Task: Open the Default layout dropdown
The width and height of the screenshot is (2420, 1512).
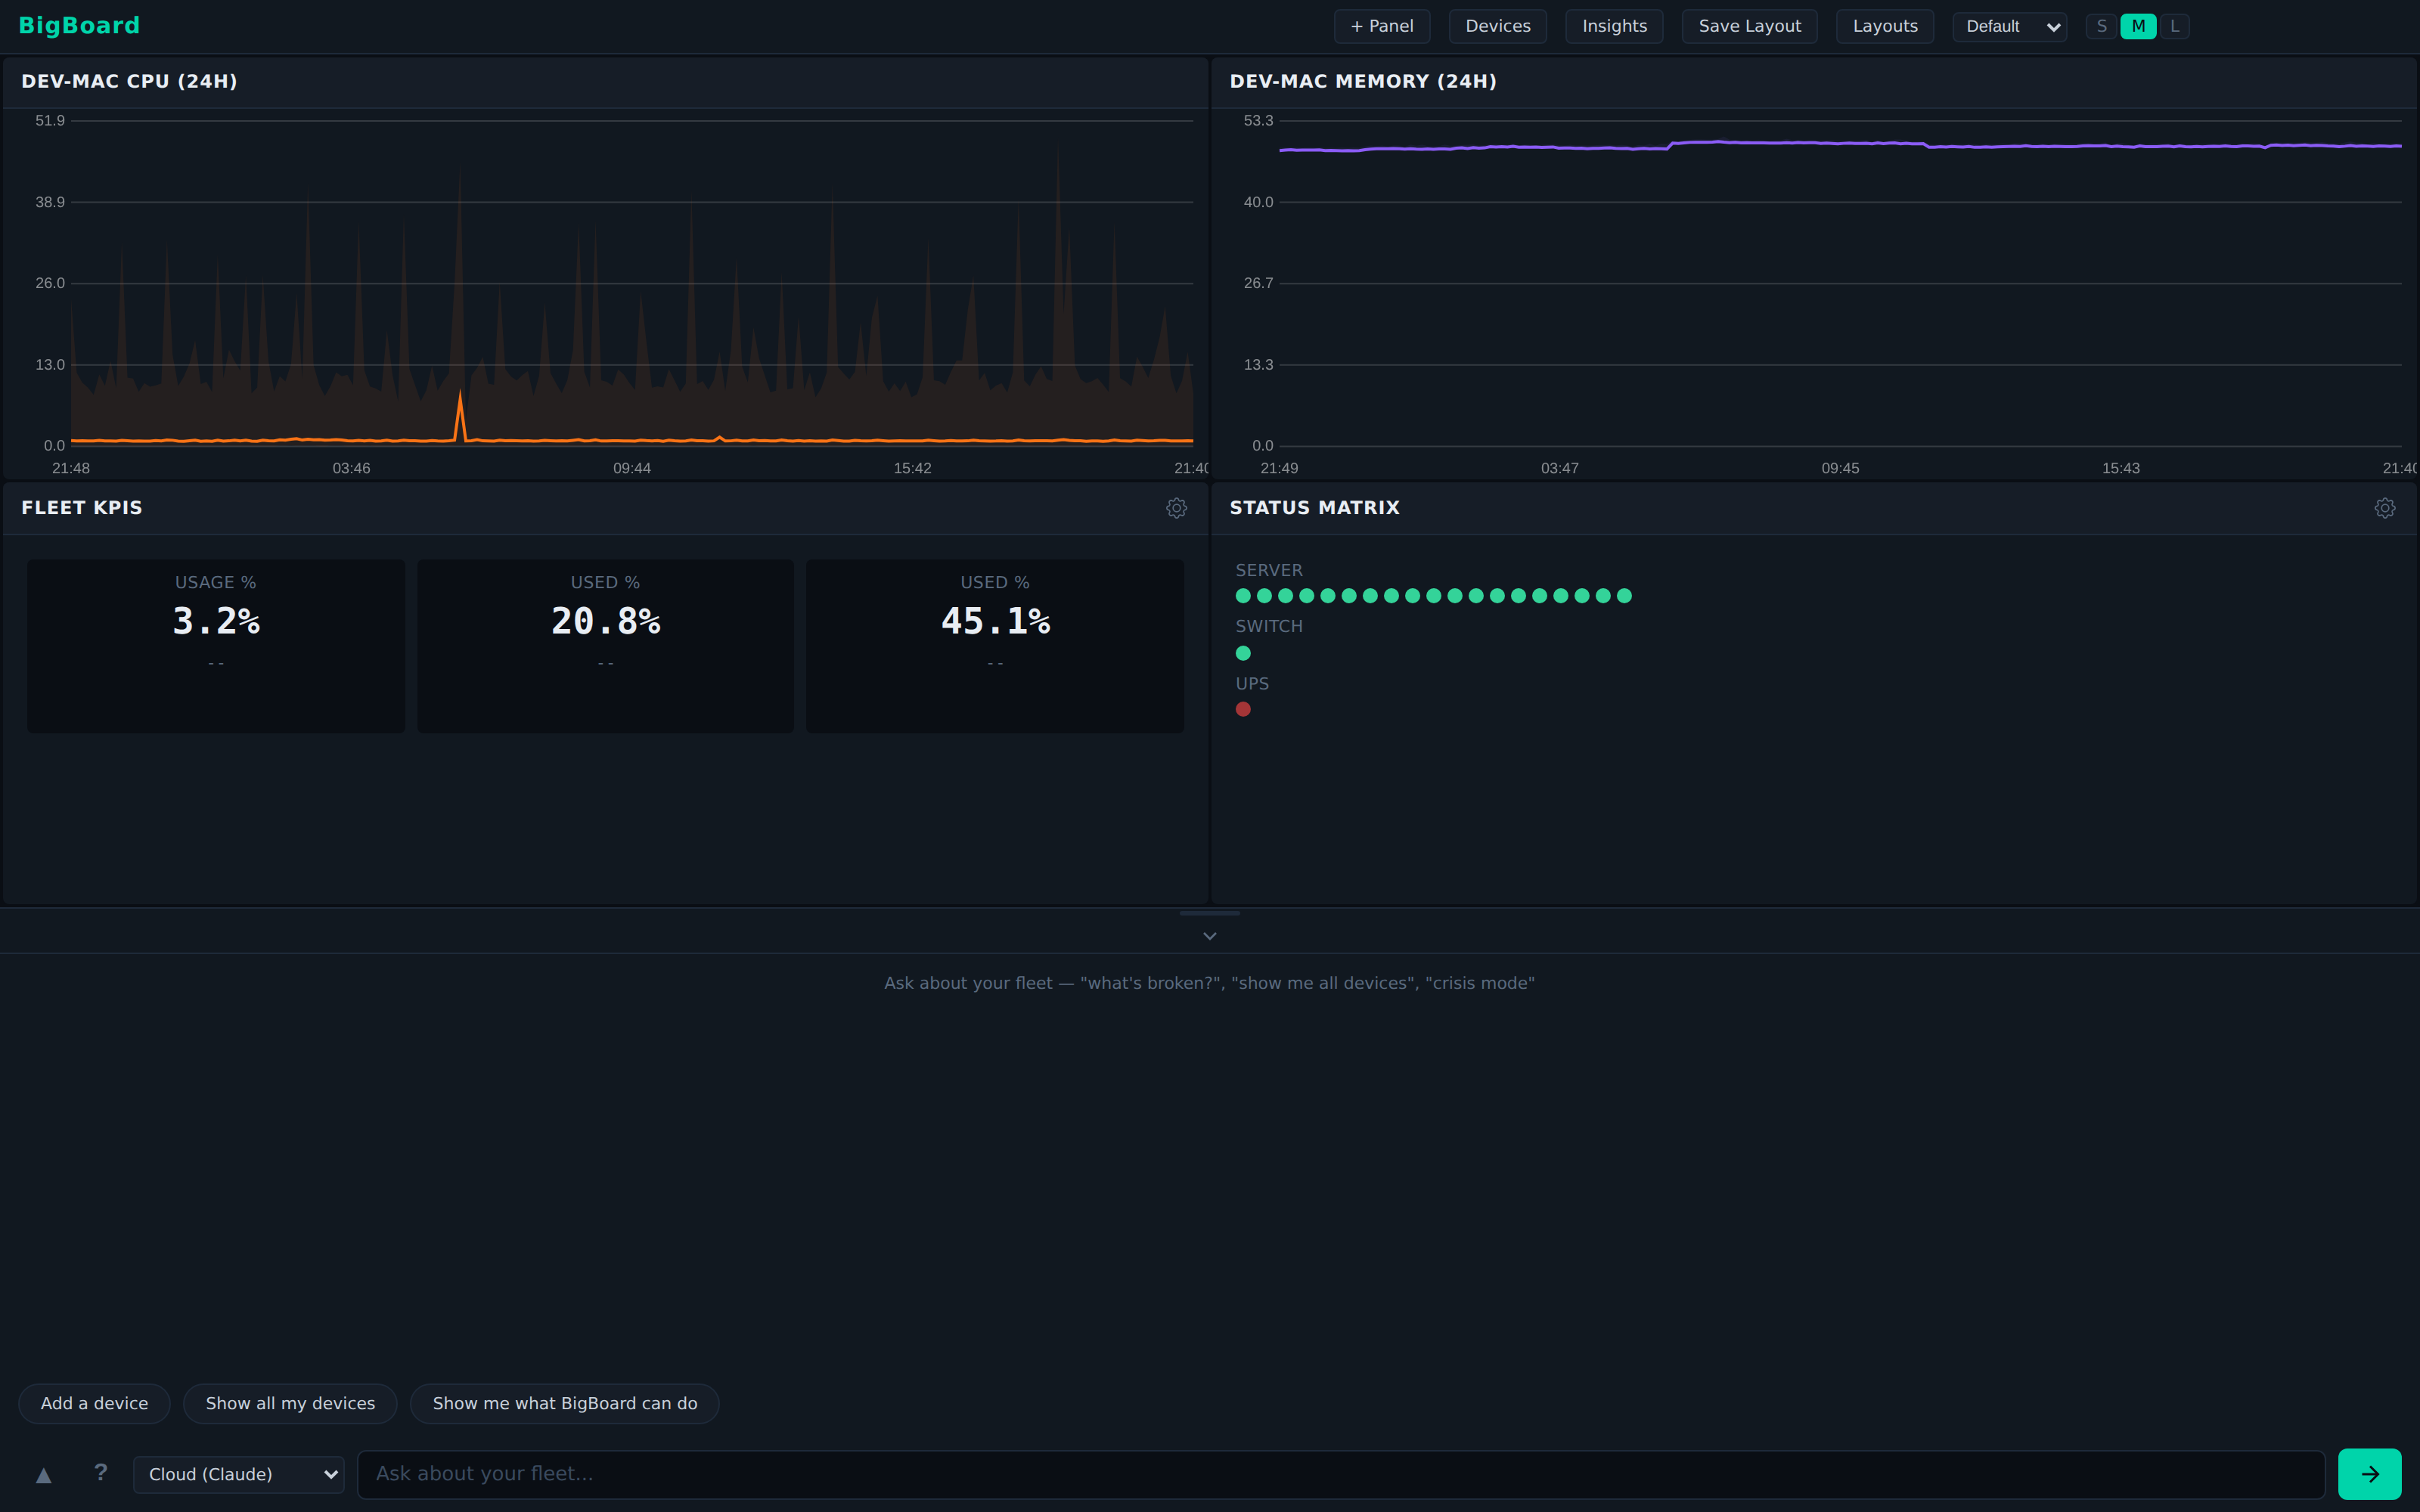Action: coord(2009,26)
